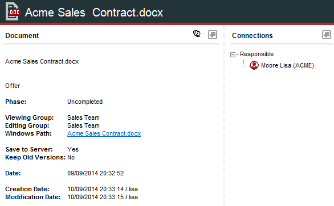Pop out the Connections panel with arrow icon
This screenshot has height=206, width=334.
327,35
